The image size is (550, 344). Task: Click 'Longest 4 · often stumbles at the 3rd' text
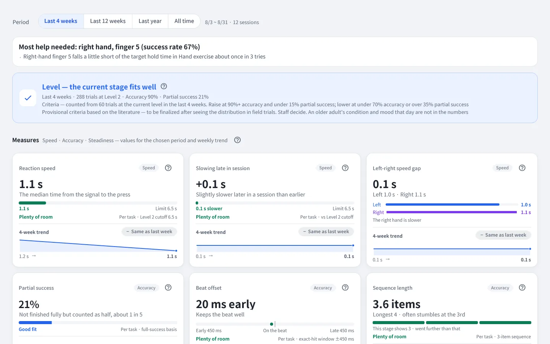[419, 315]
